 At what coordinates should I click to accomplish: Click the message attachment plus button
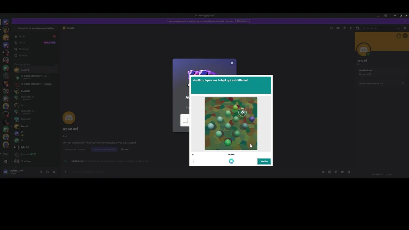pyautogui.click(x=66, y=172)
